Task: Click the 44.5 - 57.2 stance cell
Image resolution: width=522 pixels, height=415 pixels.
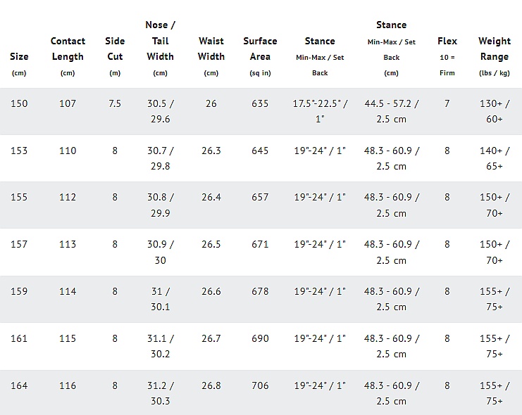Action: pos(391,111)
